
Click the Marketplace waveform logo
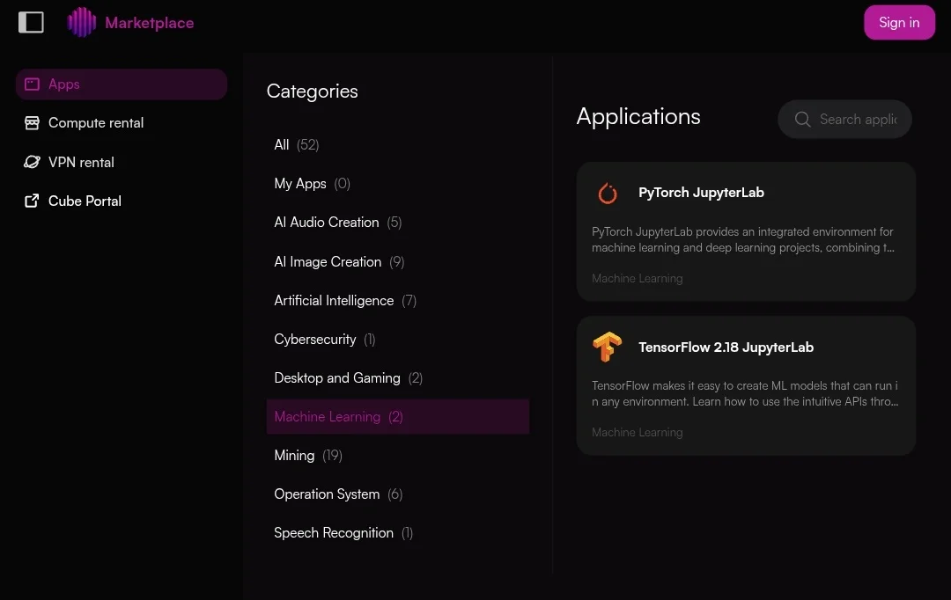pos(82,22)
